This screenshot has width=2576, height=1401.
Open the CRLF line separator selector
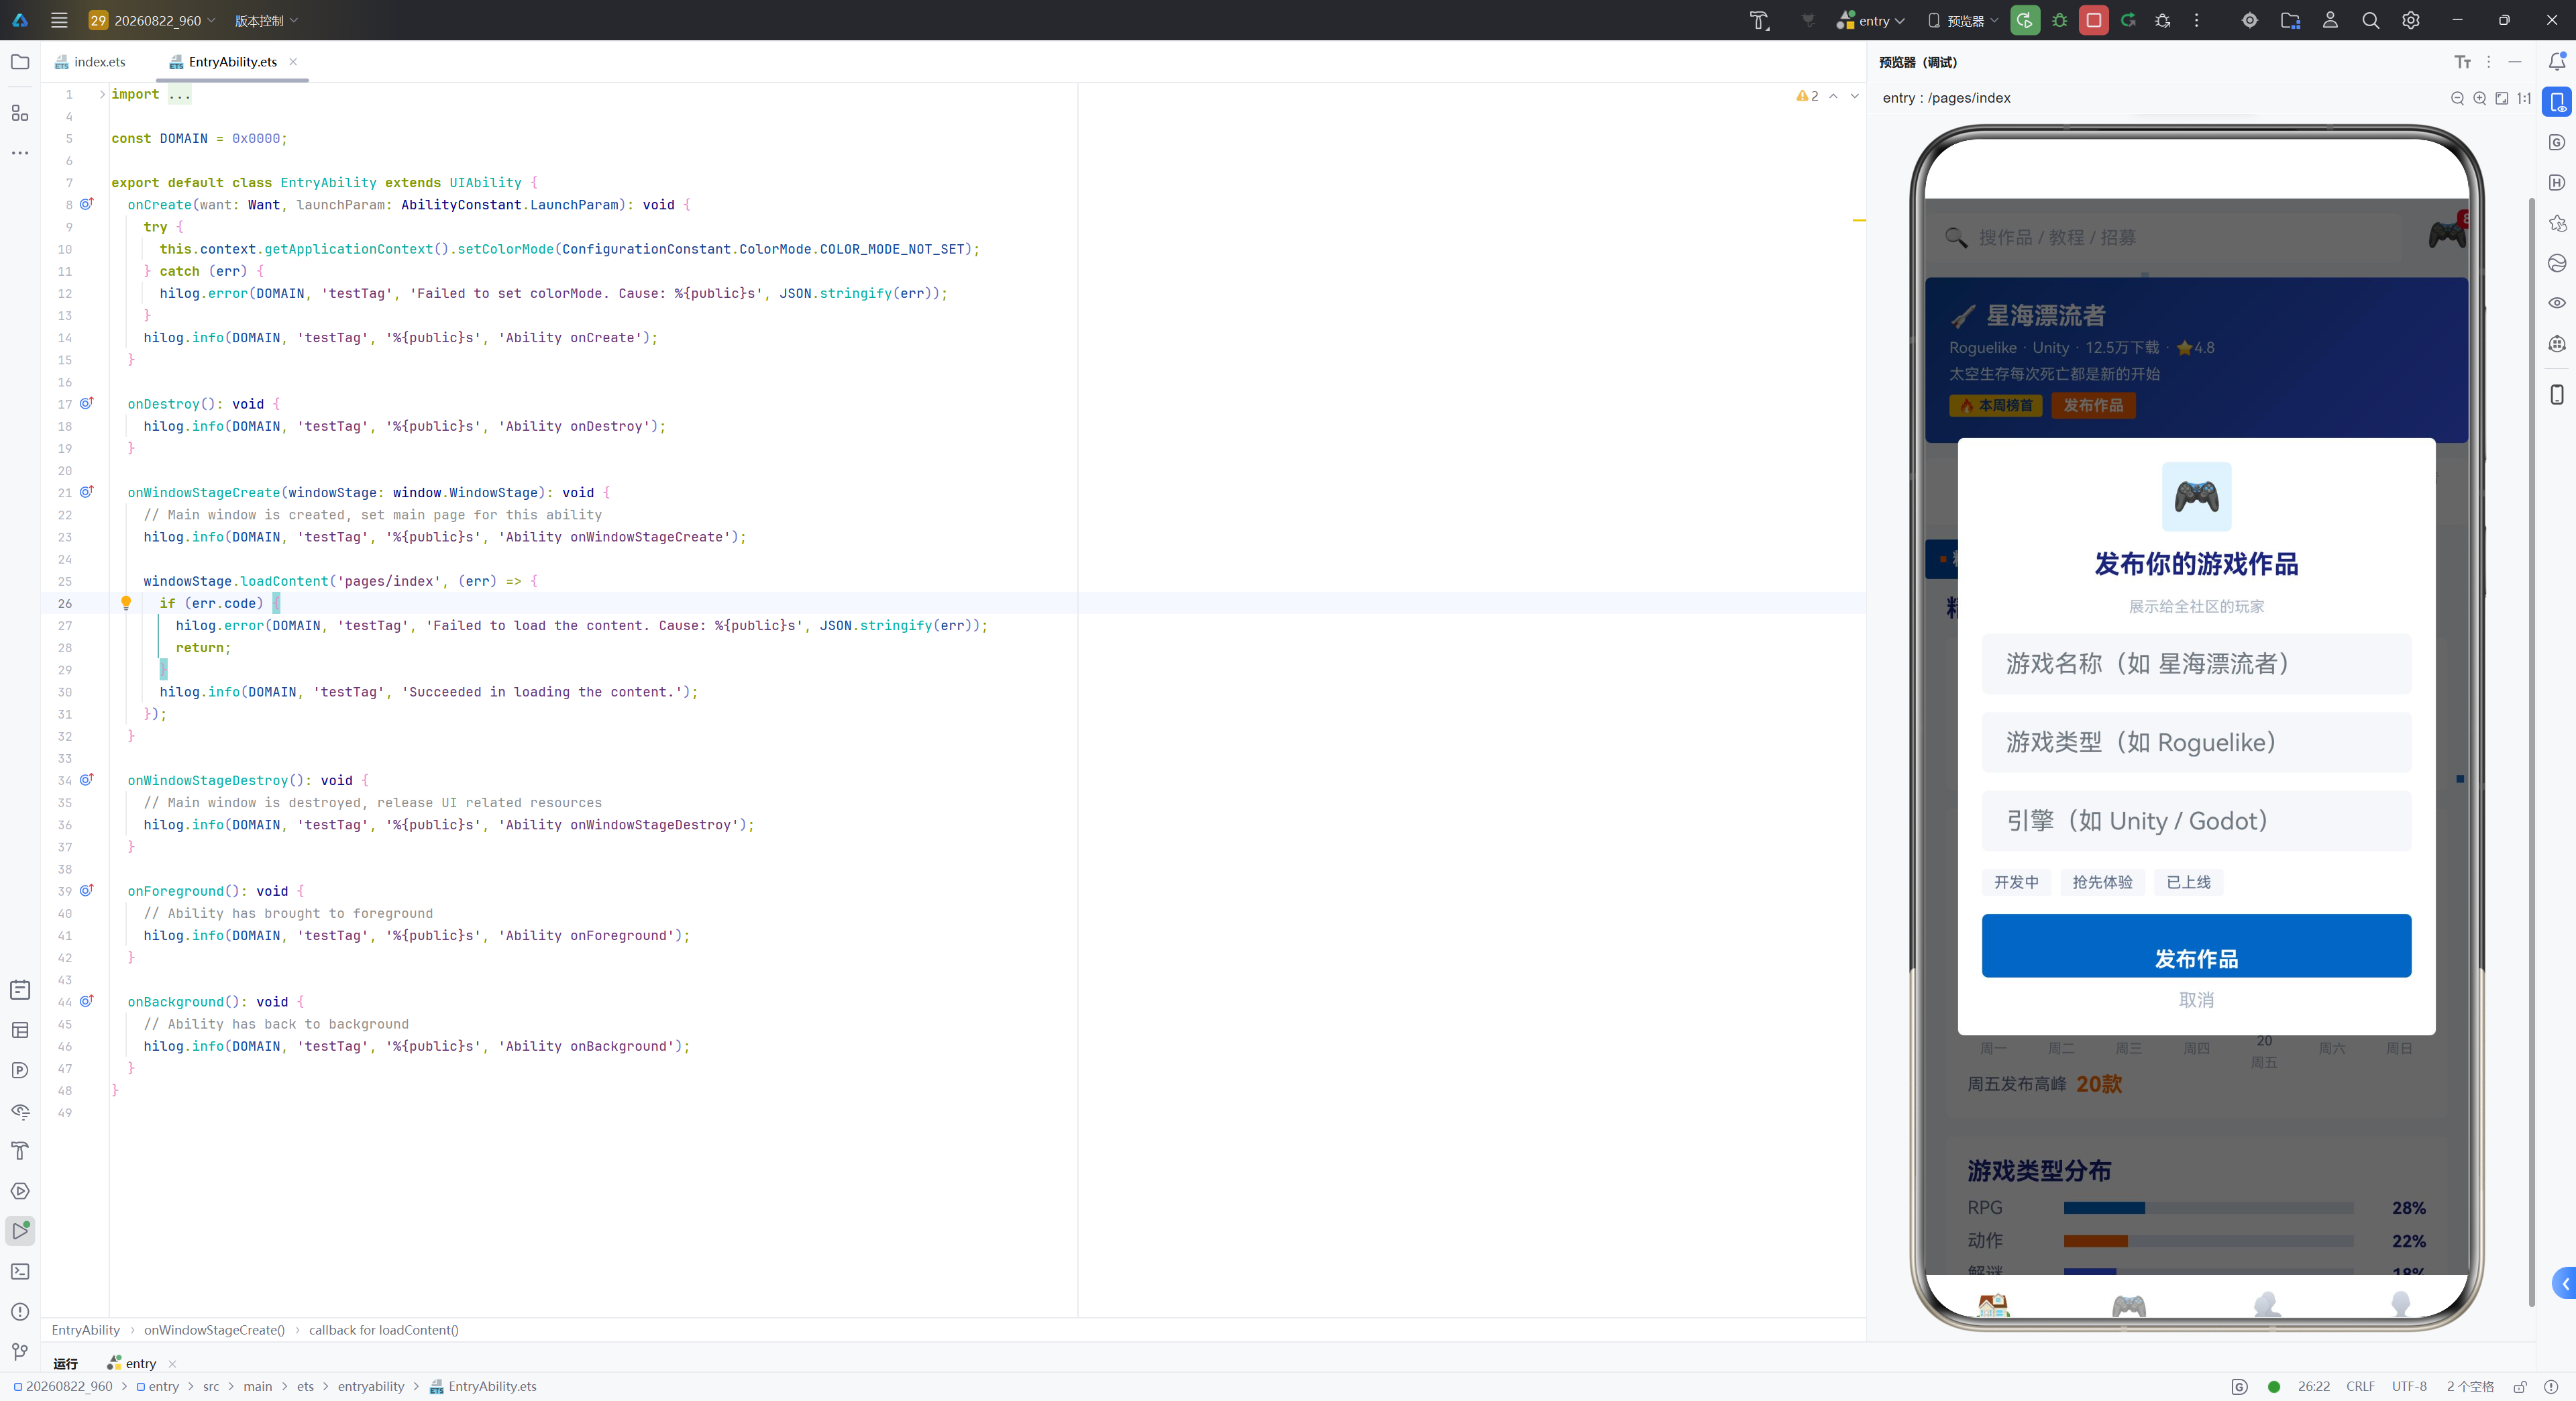point(2360,1387)
